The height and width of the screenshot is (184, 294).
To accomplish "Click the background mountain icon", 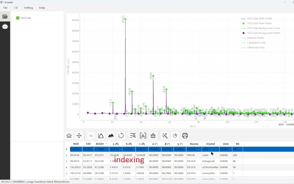I will 111,135.
